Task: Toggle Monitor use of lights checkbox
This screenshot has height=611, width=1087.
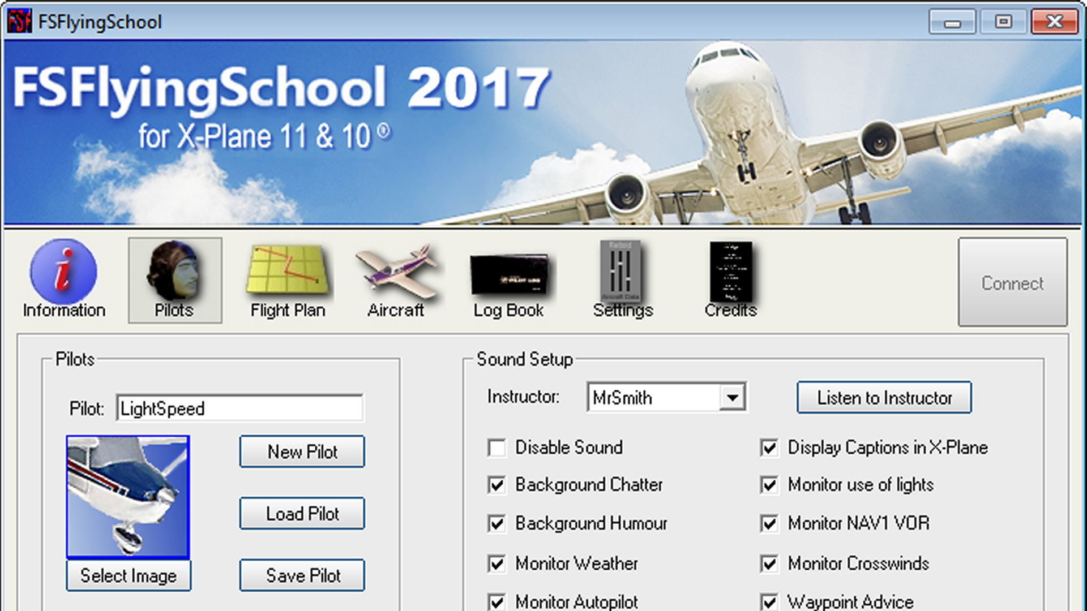Action: [769, 485]
